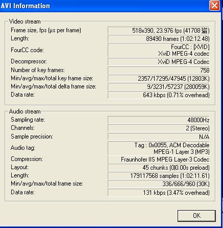
Task: Click the audio data rate 131 kbps field
Action: click(x=159, y=193)
